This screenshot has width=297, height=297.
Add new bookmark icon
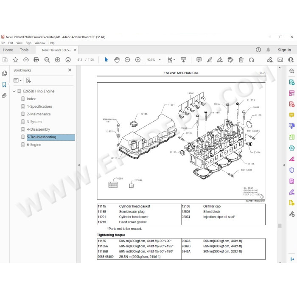pyautogui.click(x=28, y=80)
